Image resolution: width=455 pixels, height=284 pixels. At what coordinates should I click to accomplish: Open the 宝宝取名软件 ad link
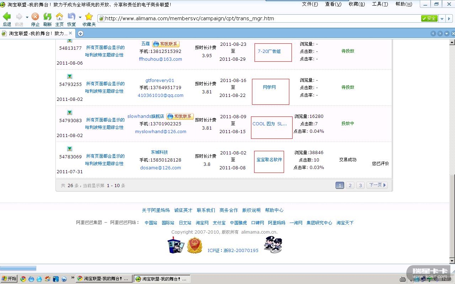pos(269,160)
